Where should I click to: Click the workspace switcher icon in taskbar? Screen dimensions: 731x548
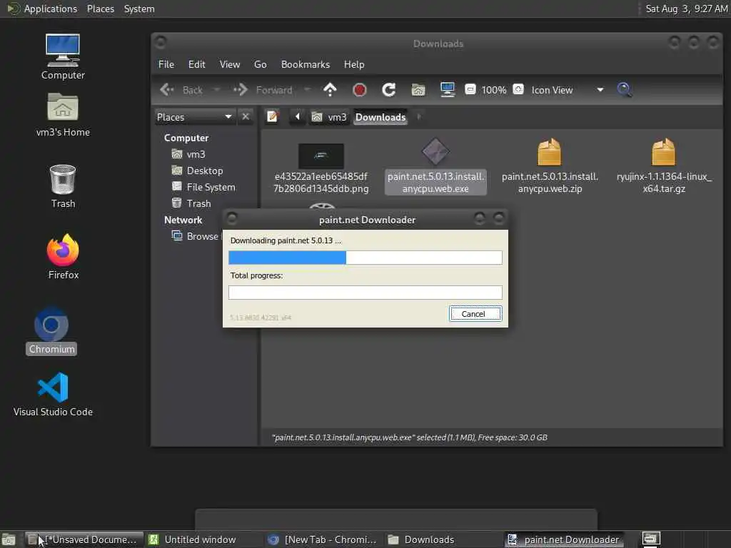click(x=651, y=539)
